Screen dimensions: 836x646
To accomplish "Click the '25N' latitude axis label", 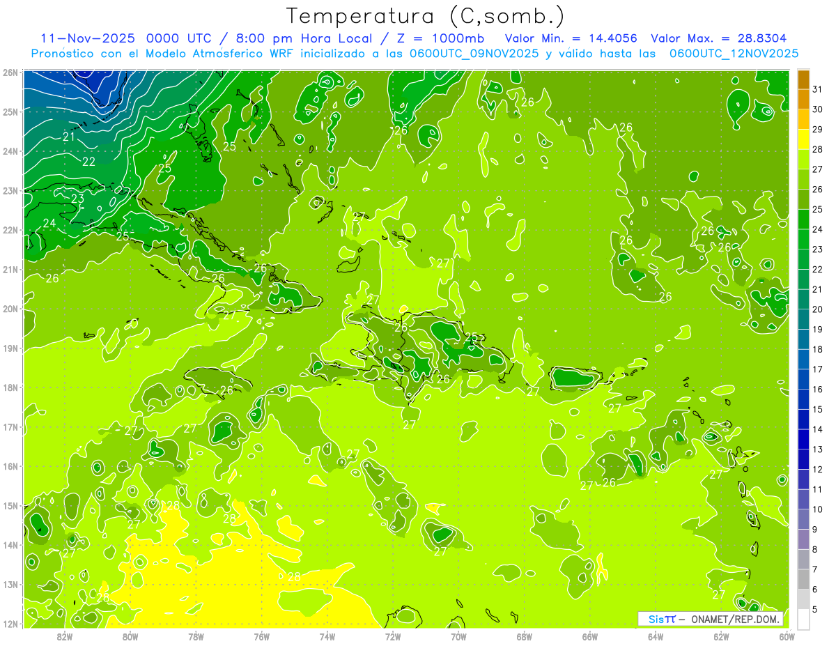I will point(10,111).
